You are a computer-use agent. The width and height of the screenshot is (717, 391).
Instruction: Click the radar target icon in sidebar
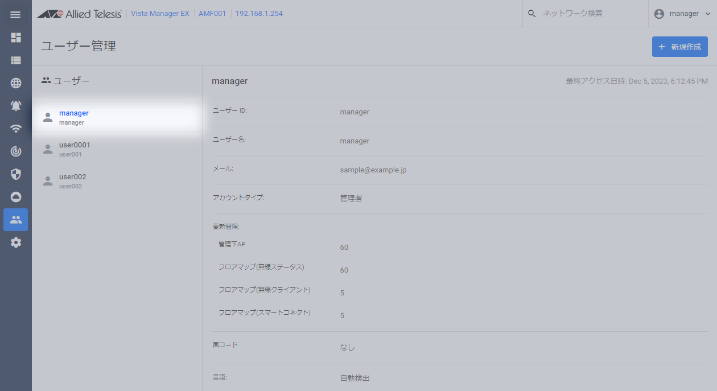(16, 151)
